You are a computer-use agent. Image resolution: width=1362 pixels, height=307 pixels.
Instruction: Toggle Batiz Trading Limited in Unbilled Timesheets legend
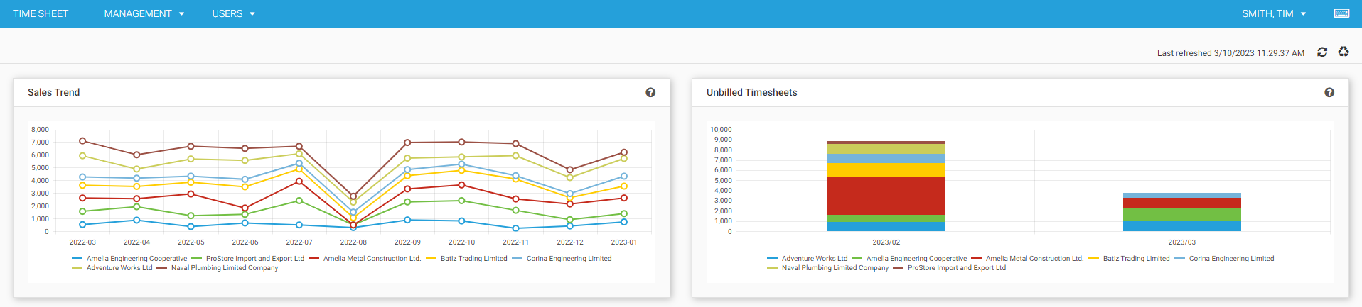pyautogui.click(x=1129, y=259)
